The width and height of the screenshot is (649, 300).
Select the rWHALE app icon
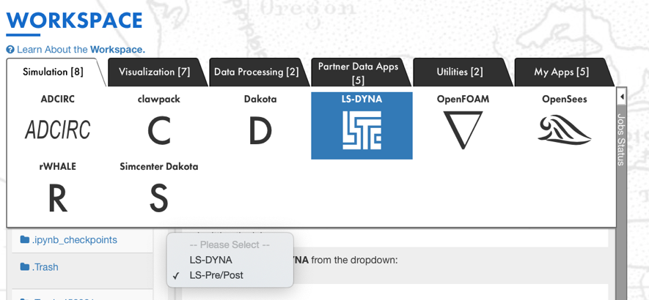(x=57, y=198)
